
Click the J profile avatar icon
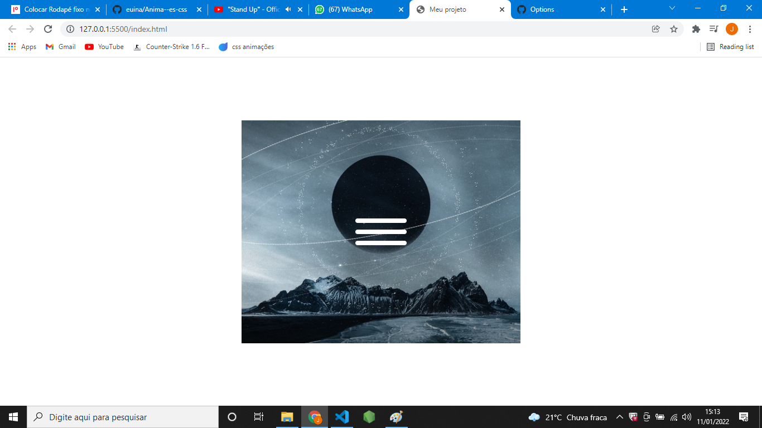pyautogui.click(x=732, y=28)
